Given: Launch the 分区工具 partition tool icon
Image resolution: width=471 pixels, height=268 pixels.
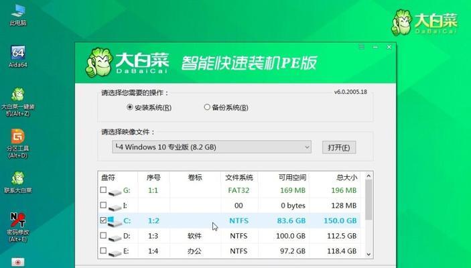Looking at the screenshot, I should (x=18, y=143).
